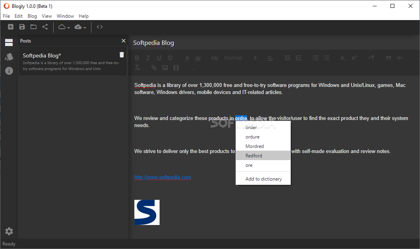The height and width of the screenshot is (249, 420).
Task: Insert a video with the film icon
Action: click(x=176, y=68)
